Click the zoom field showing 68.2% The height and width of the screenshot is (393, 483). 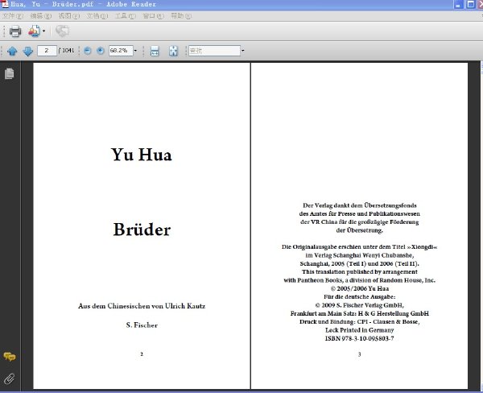click(x=121, y=51)
